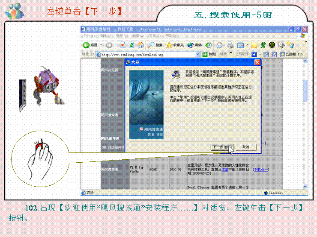Image resolution: width=317 pixels, height=237 pixels.
Task: Click the round black-and-green toolbar icon
Action: pyautogui.click(x=272, y=45)
